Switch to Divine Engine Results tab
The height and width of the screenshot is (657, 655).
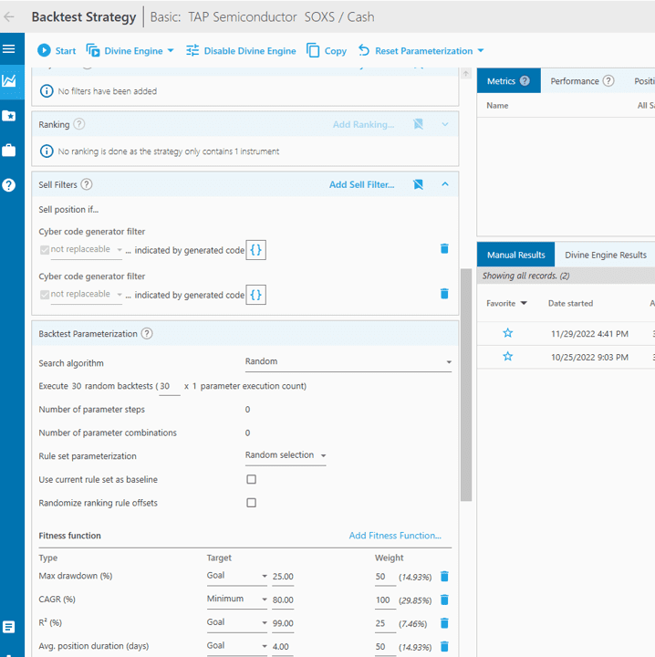[605, 255]
